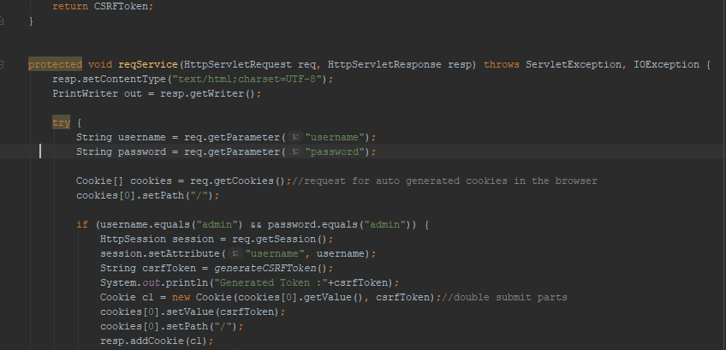Click parameter hint icon before "password" string
Image resolution: width=726 pixels, height=350 pixels.
point(295,151)
